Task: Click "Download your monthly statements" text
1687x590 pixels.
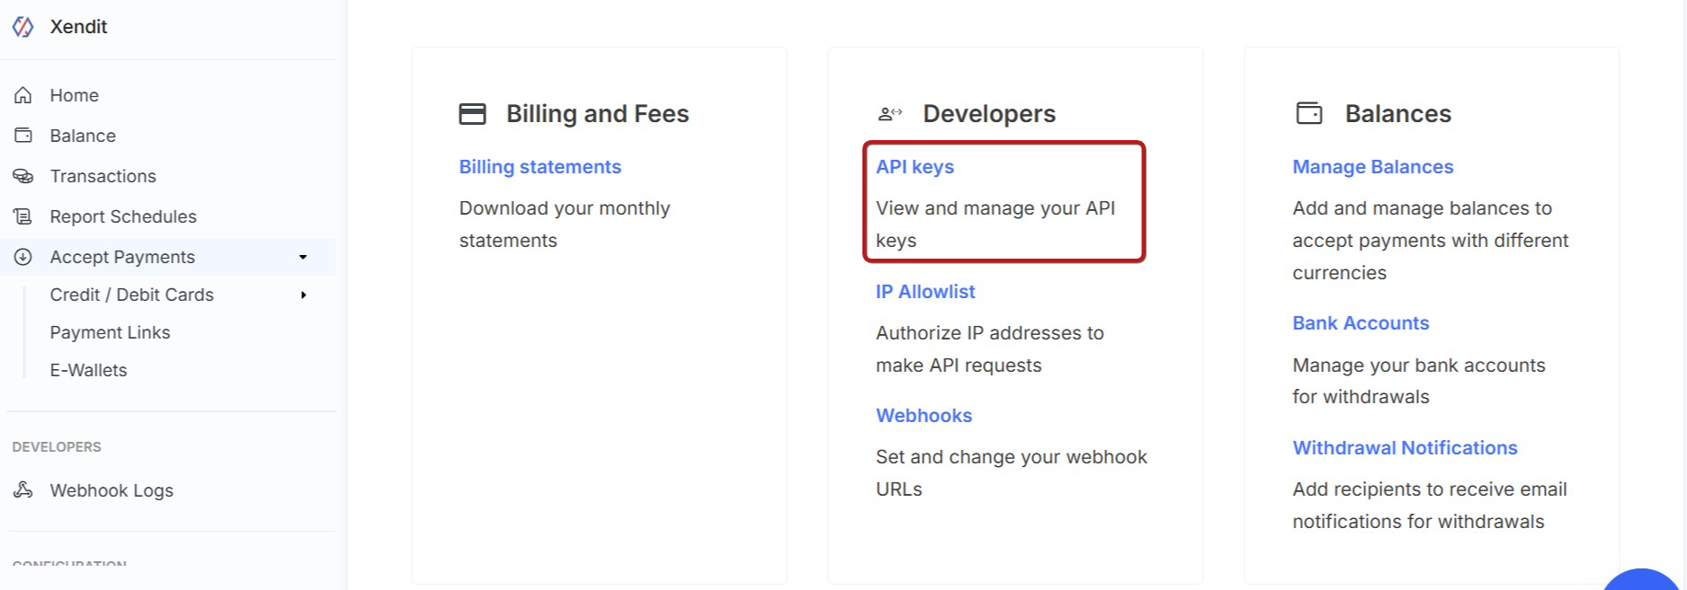Action: pyautogui.click(x=565, y=225)
